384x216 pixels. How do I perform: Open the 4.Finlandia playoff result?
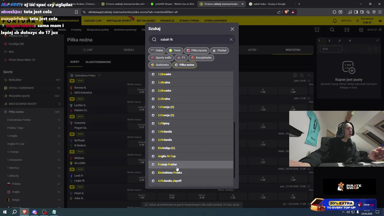pos(191,181)
